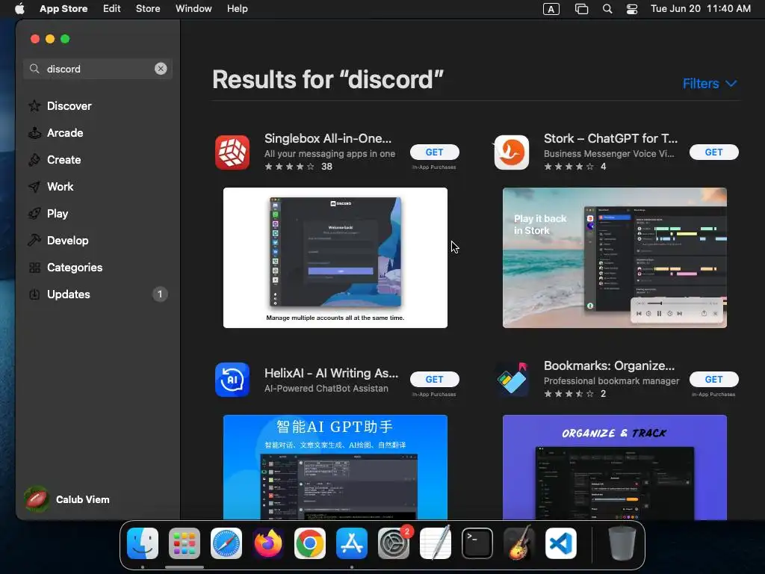The image size is (765, 574).
Task: Open the Trash in the Dock
Action: 622,543
